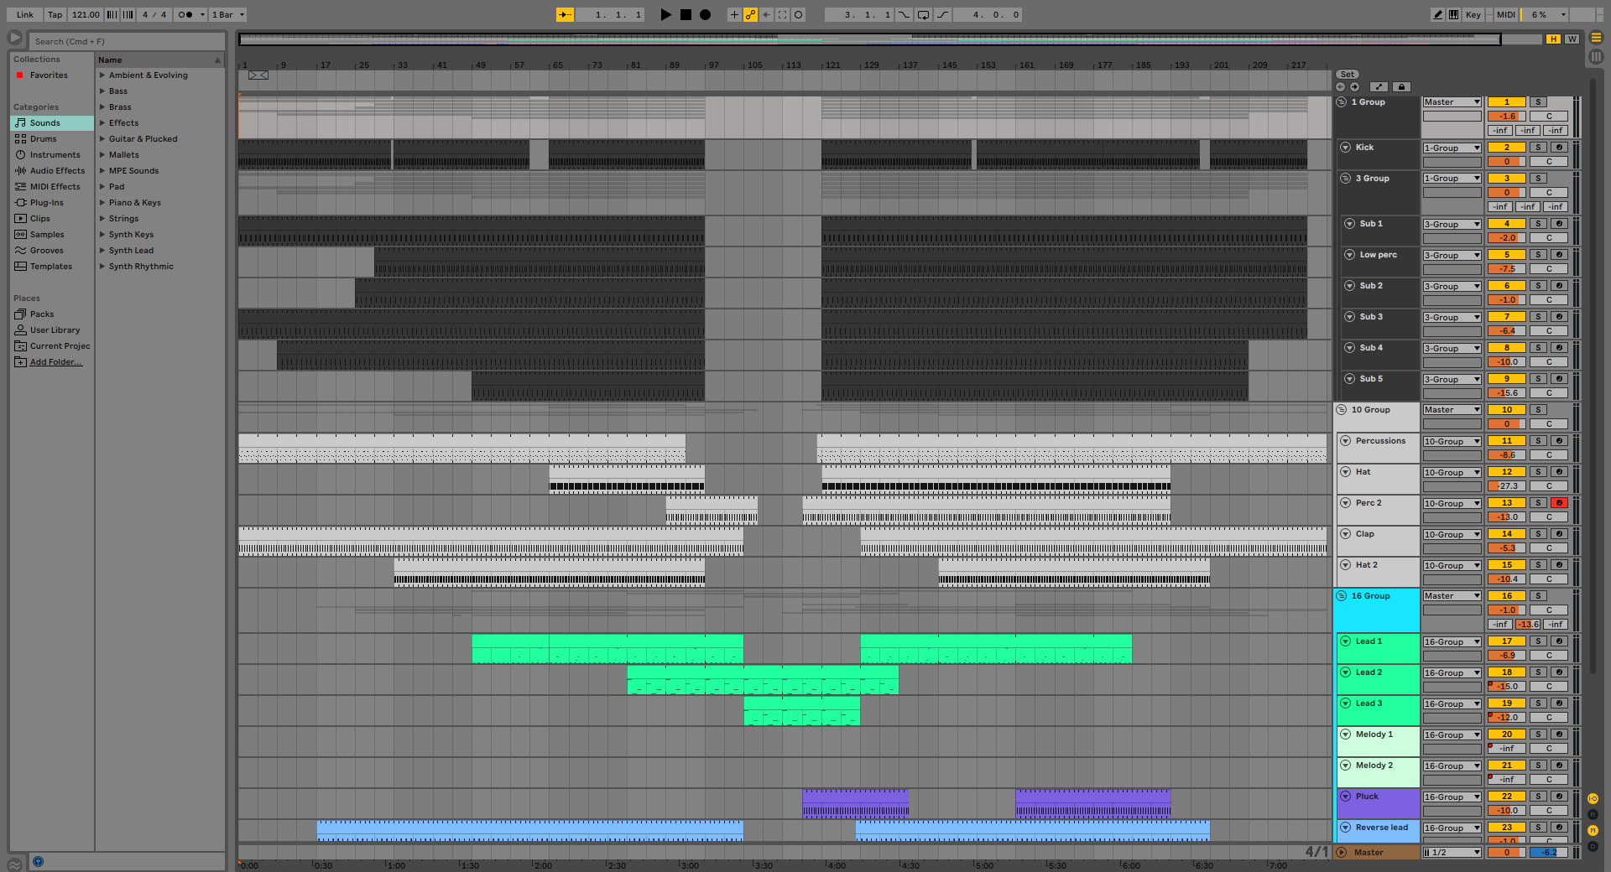Toggle the W optimize arrangement width button

pyautogui.click(x=1572, y=39)
